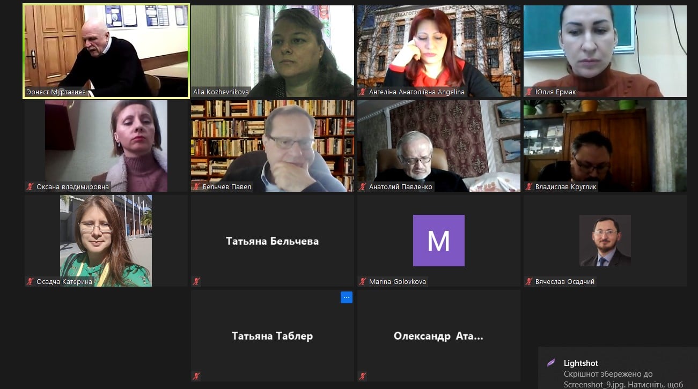Select Alla Kozhevnikova's video tile
This screenshot has height=389, width=698.
click(x=273, y=51)
